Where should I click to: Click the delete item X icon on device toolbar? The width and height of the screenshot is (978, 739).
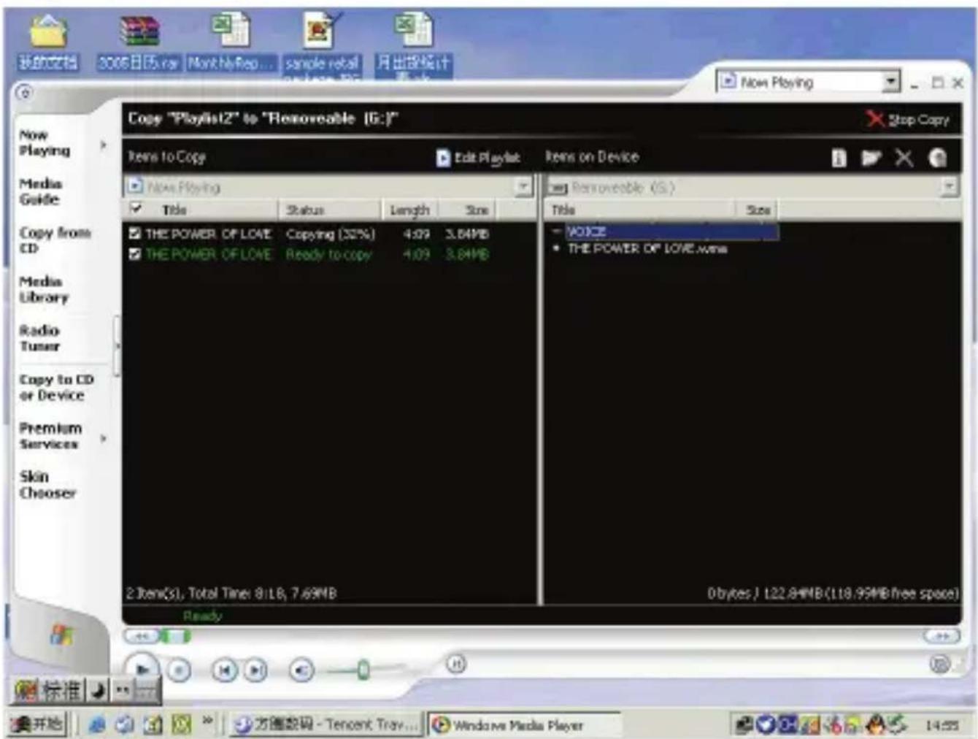pyautogui.click(x=904, y=158)
